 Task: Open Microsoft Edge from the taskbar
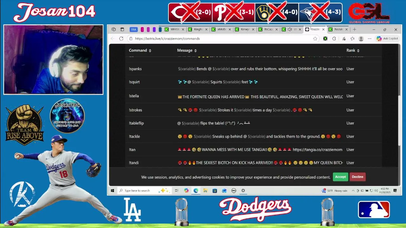(x=196, y=191)
